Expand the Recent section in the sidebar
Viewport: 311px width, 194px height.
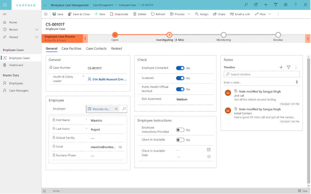point(36,29)
